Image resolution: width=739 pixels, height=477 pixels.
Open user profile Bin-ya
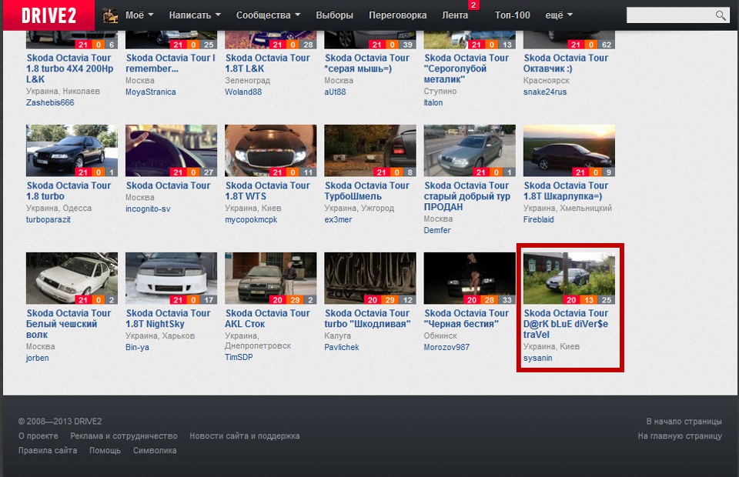[x=137, y=347]
